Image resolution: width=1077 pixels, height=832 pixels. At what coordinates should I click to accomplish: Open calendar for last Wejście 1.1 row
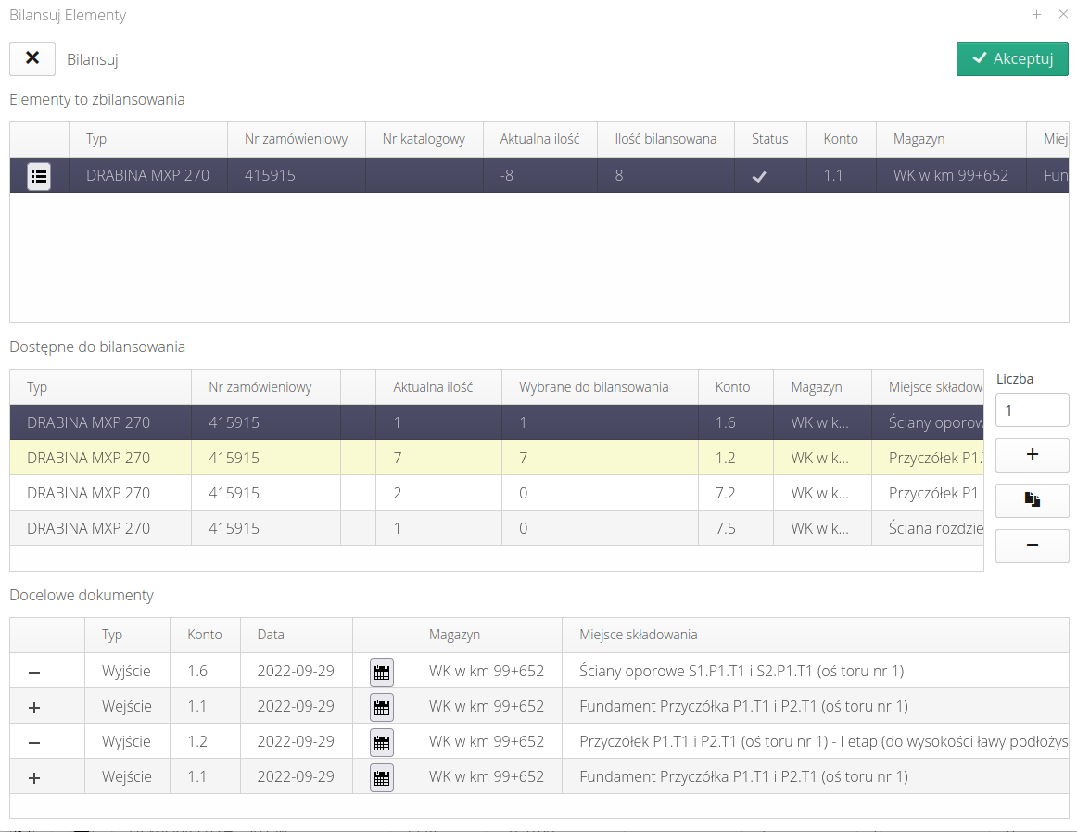tap(381, 777)
